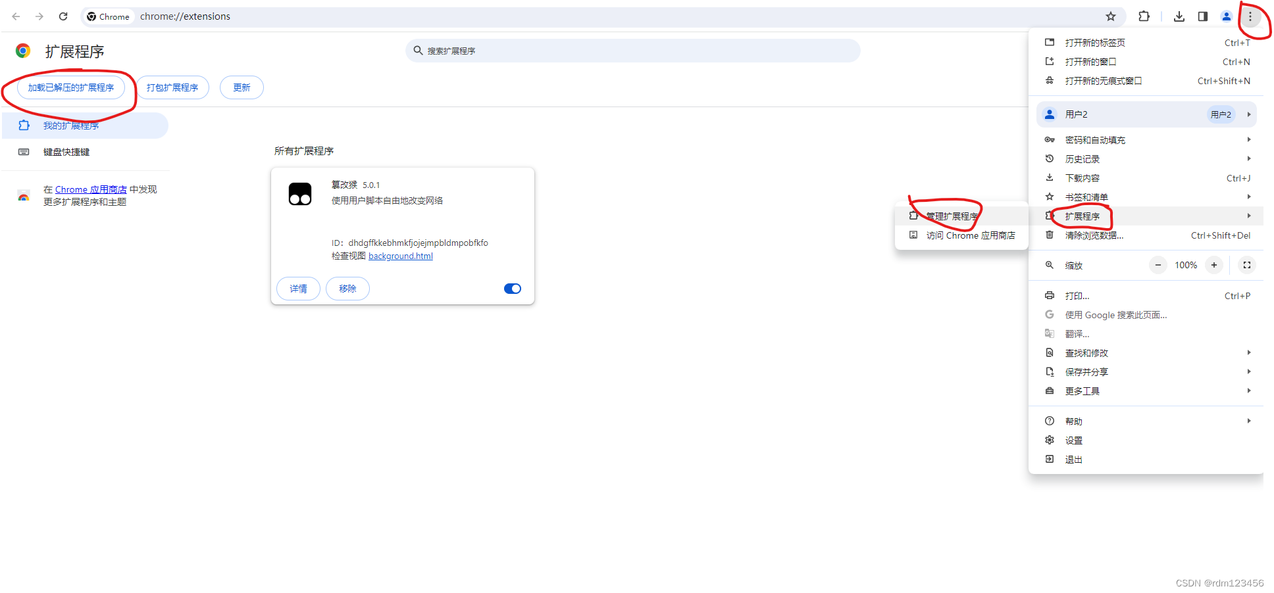Click the help question mark icon
The height and width of the screenshot is (593, 1274).
coord(1050,421)
